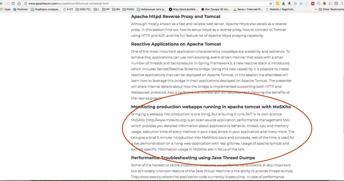Open the Apps grid shortcut
Image resolution: width=344 pixels, height=181 pixels.
pos(5,9)
